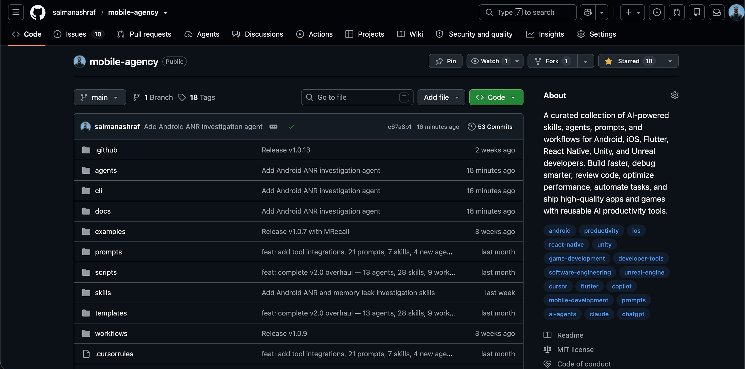Click the Watch button

495,61
